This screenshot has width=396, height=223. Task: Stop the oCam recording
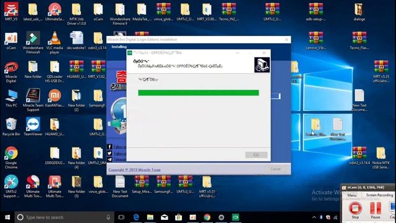[x=355, y=210]
